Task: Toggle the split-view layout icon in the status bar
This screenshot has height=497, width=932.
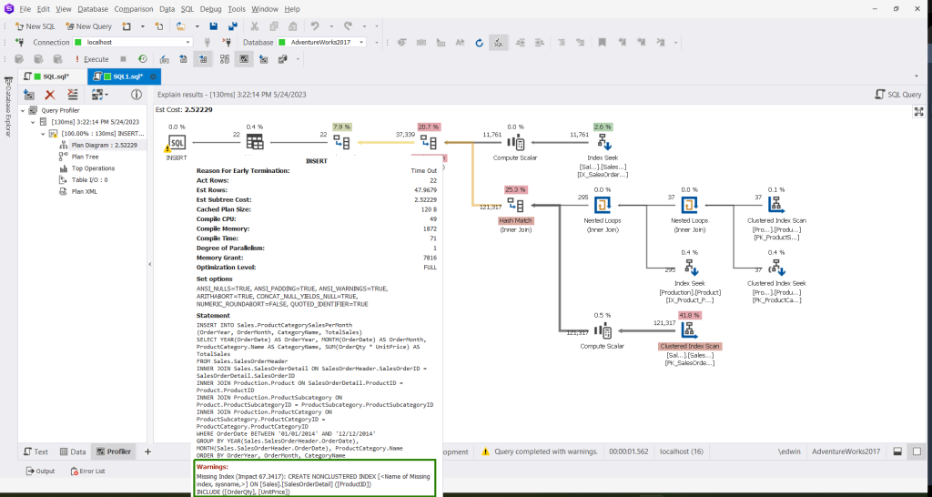Action: (x=898, y=451)
